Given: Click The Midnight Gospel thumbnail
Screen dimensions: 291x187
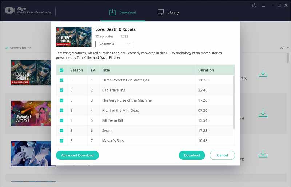Looking at the screenshot, I should (31, 113).
